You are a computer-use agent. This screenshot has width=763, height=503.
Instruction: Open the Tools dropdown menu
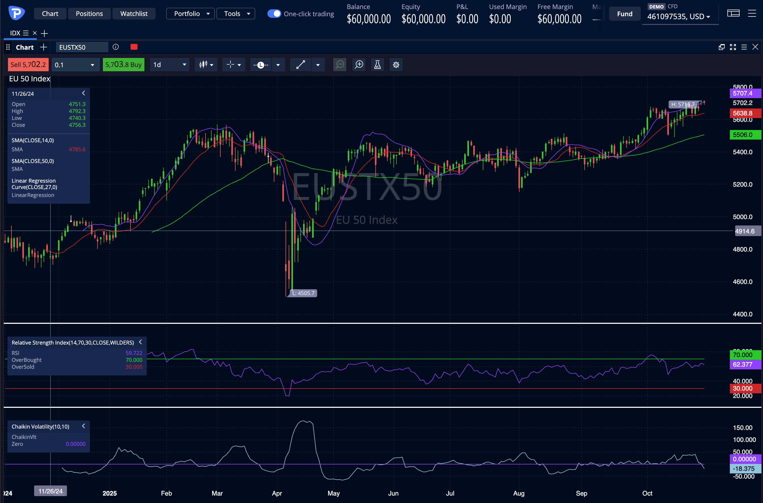235,14
